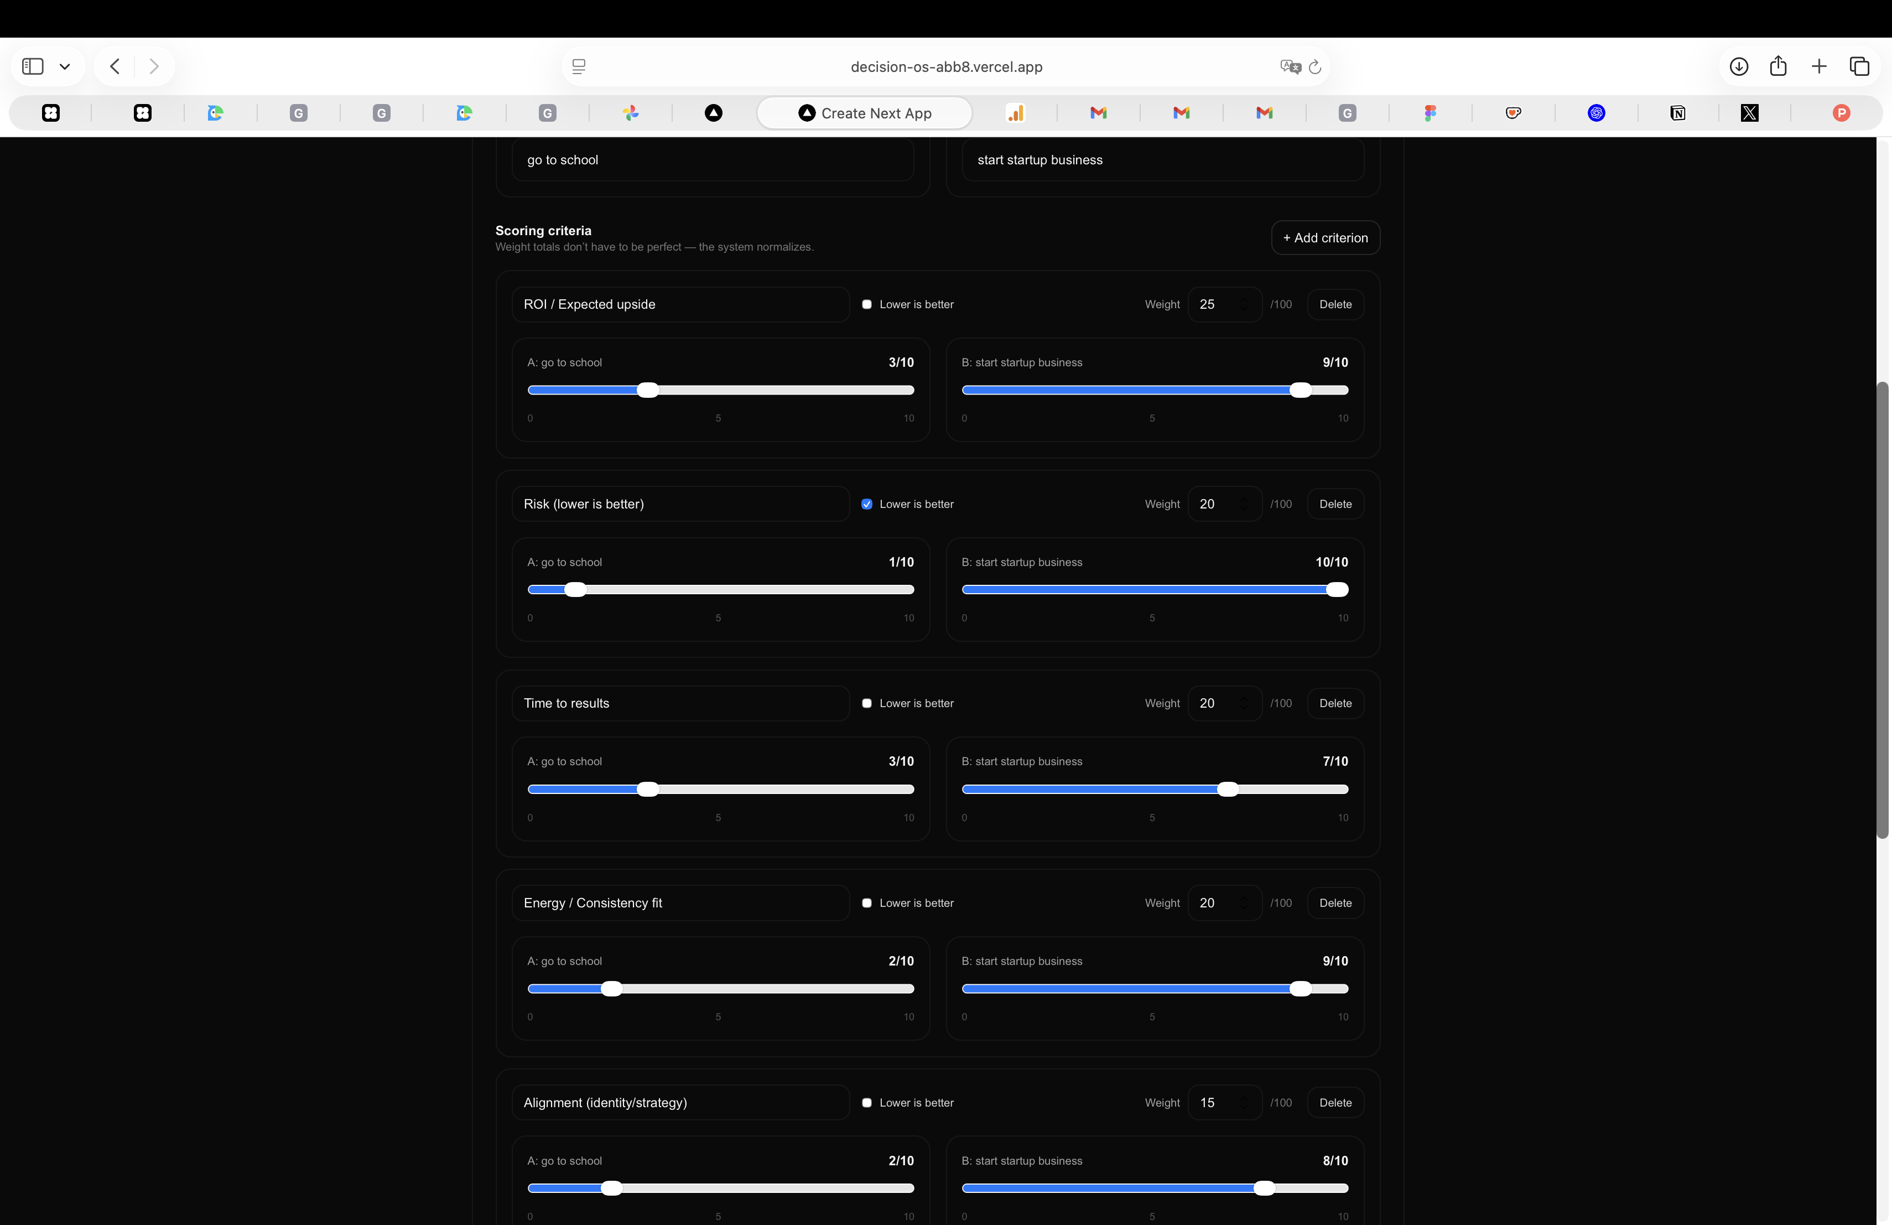Click the translate icon in the address bar

tap(1290, 66)
